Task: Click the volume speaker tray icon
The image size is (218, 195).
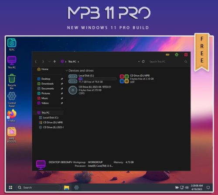Action: click(x=187, y=188)
